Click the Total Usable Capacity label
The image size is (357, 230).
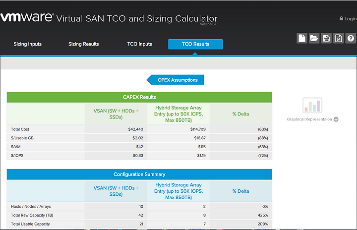click(30, 224)
